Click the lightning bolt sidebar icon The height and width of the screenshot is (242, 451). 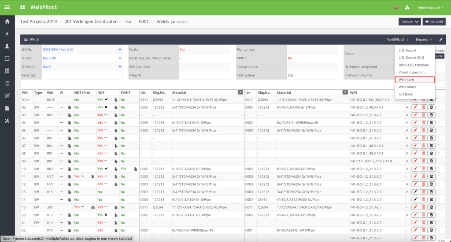point(7,34)
